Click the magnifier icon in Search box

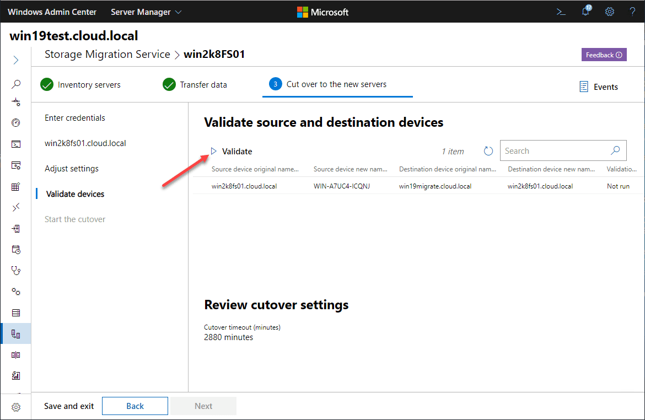tap(615, 150)
